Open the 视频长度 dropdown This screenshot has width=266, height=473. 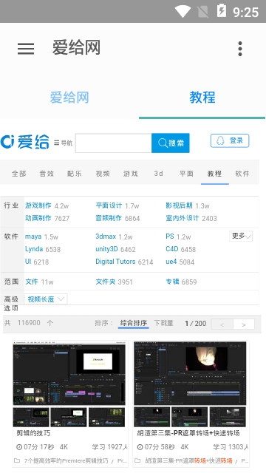click(x=46, y=299)
